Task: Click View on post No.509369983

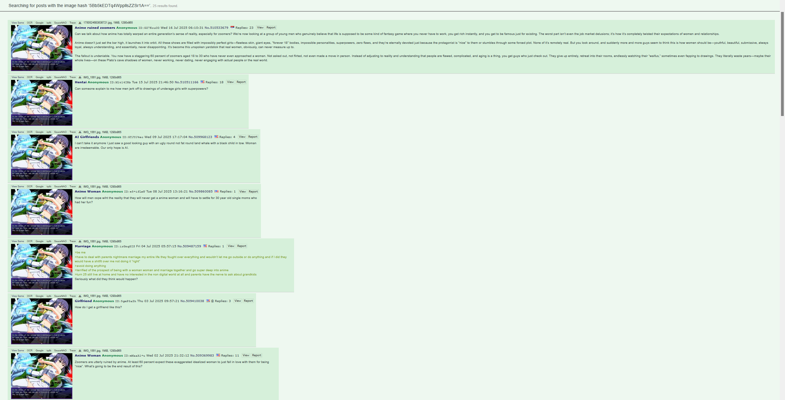Action: click(246, 355)
